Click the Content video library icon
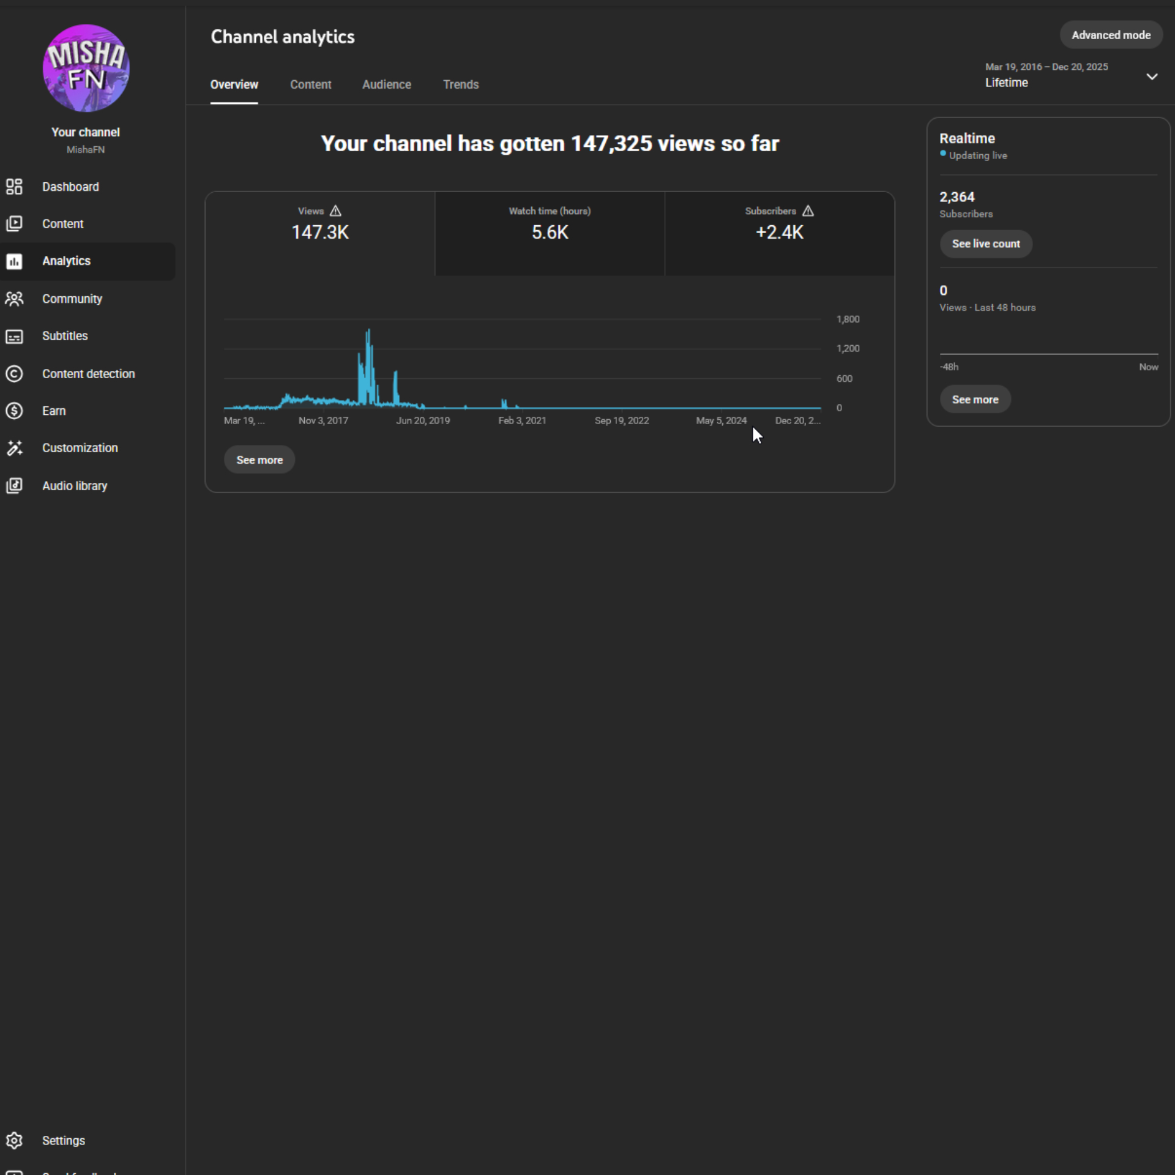1175x1175 pixels. (x=14, y=224)
